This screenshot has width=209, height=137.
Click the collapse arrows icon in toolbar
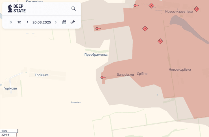point(73,22)
